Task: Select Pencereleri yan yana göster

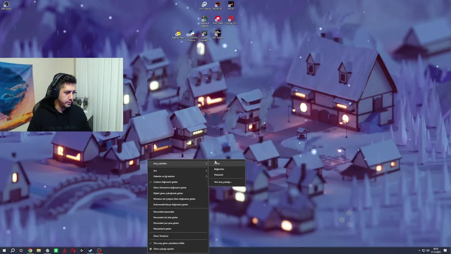Action: [x=178, y=223]
